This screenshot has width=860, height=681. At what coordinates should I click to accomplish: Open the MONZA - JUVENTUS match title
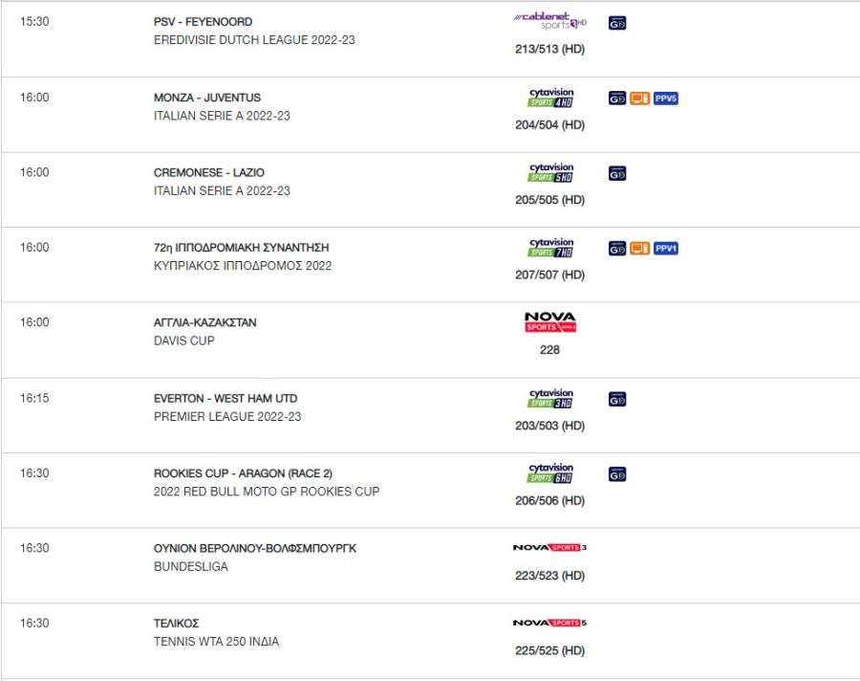207,98
